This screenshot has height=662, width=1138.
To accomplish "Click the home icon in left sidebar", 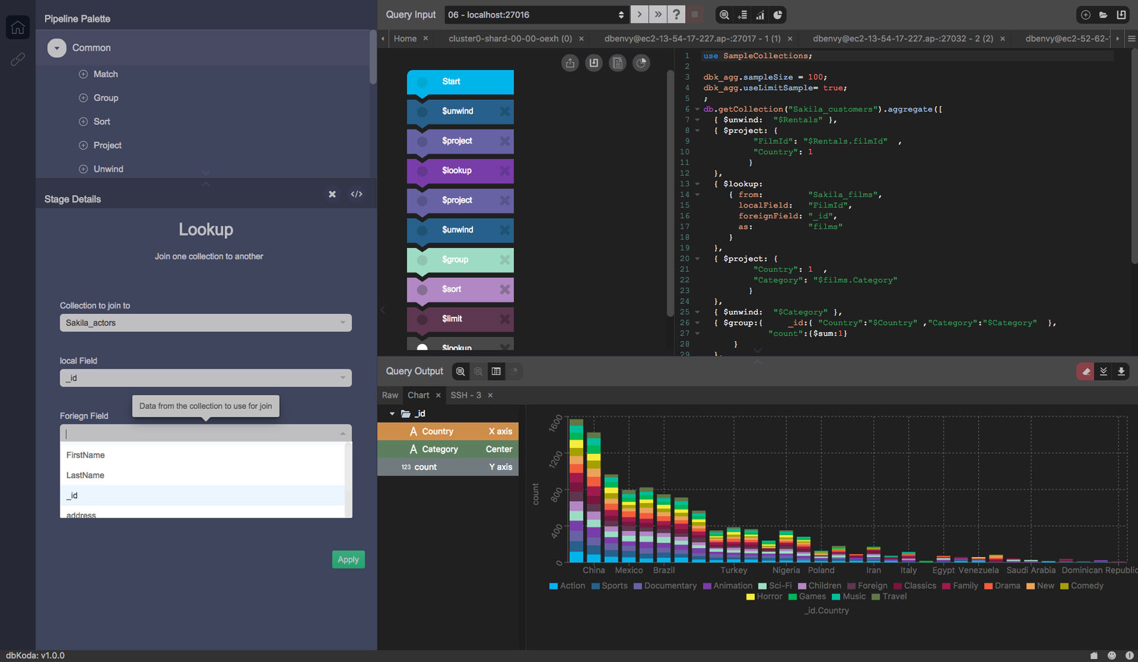I will click(18, 27).
